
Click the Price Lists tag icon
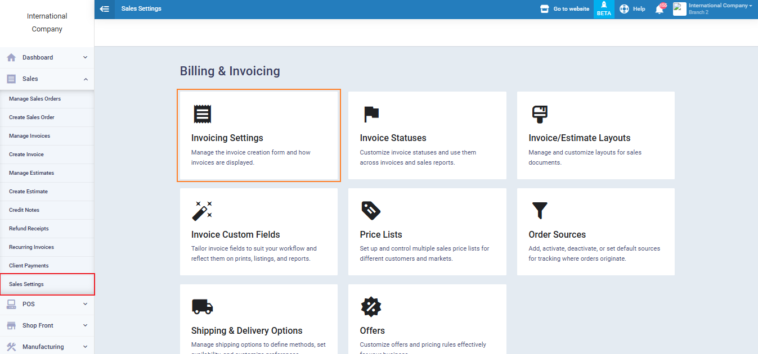click(x=371, y=211)
